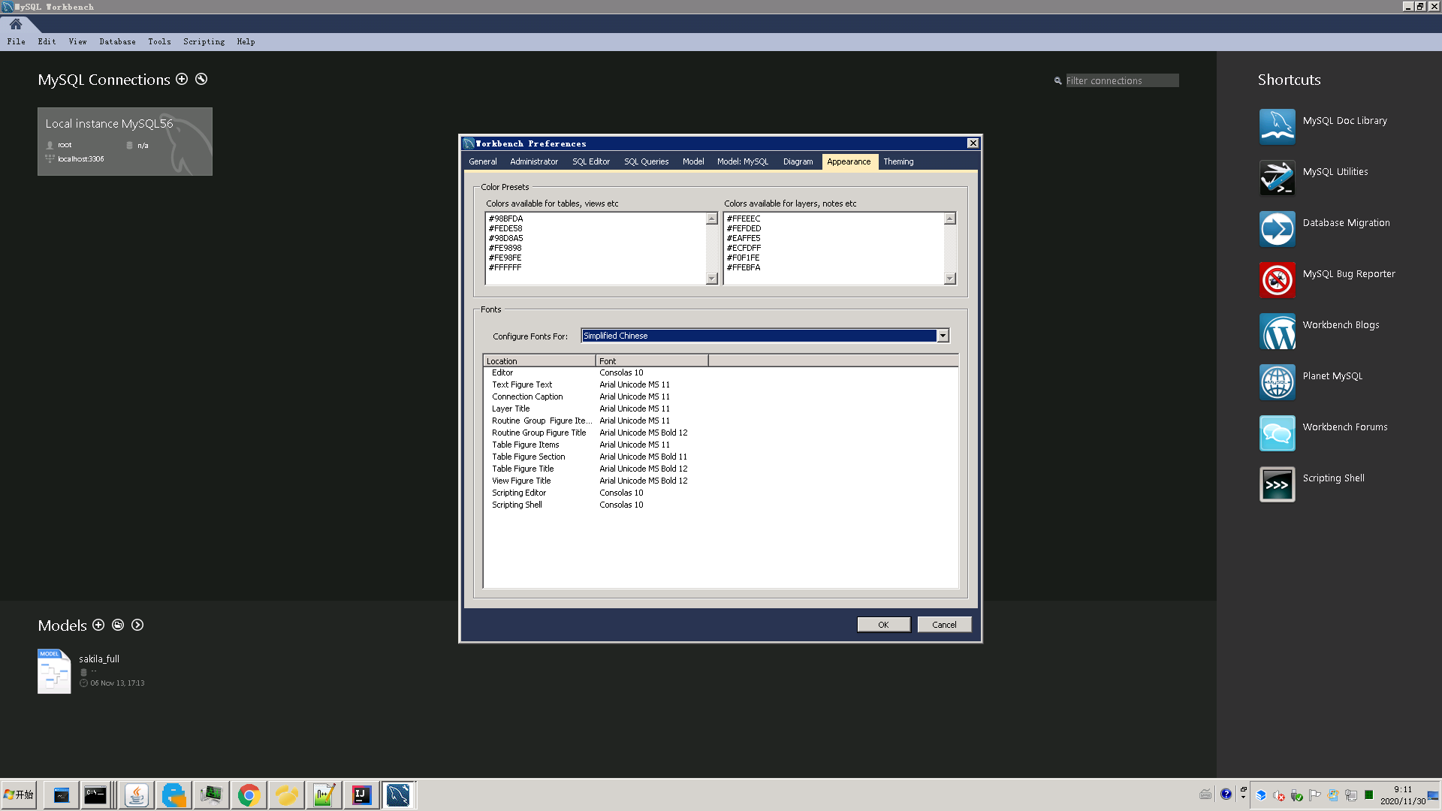
Task: Click MySQL Workbench taskbar icon
Action: point(398,794)
